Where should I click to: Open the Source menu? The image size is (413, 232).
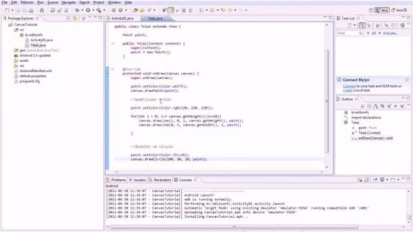52,3
